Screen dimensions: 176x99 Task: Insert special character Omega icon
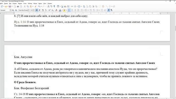click(x=79, y=7)
